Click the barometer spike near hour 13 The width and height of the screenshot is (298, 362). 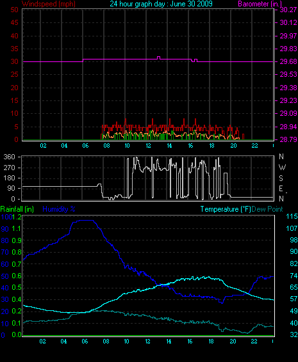pos(158,58)
